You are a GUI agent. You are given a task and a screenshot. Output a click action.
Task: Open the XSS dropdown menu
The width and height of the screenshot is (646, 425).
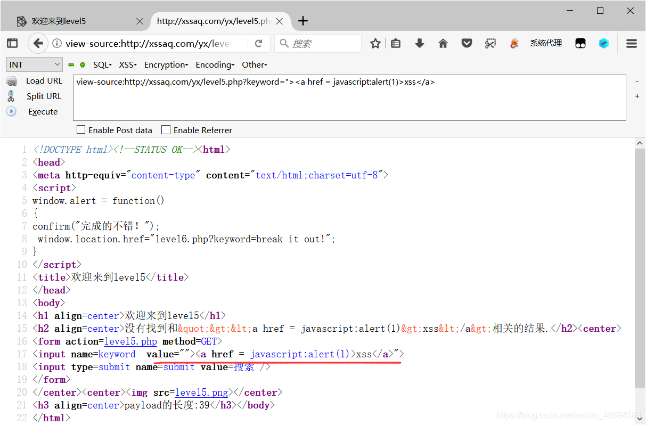point(128,65)
